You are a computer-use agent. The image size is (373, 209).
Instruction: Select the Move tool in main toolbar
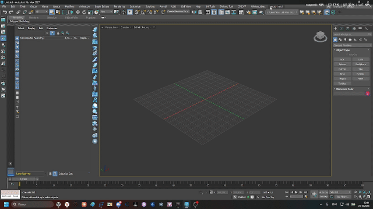tap(78, 12)
